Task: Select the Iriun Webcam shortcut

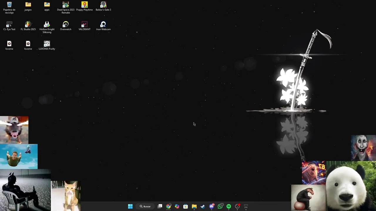Action: [103, 26]
